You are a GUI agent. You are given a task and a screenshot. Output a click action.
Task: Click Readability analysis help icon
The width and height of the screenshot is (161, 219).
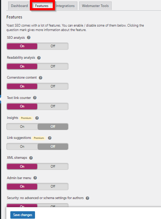[39, 58]
